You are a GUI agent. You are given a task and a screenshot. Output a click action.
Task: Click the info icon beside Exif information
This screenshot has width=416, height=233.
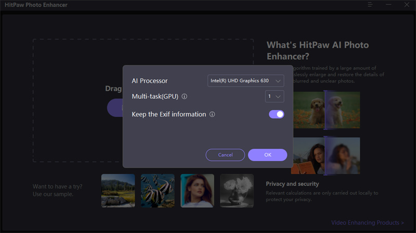coord(212,114)
